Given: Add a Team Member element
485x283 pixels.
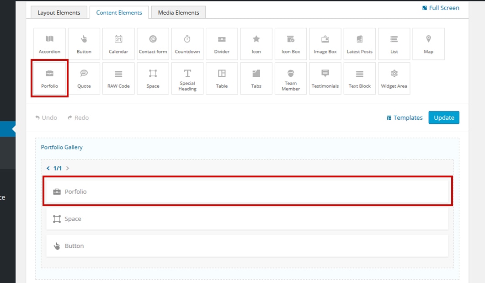Looking at the screenshot, I should pos(291,79).
